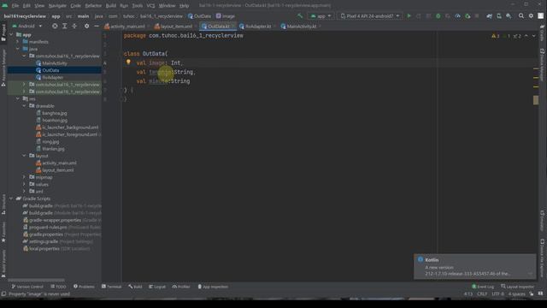Collapse all icon in Project panel header
The height and width of the screenshot is (308, 547).
(x=74, y=27)
